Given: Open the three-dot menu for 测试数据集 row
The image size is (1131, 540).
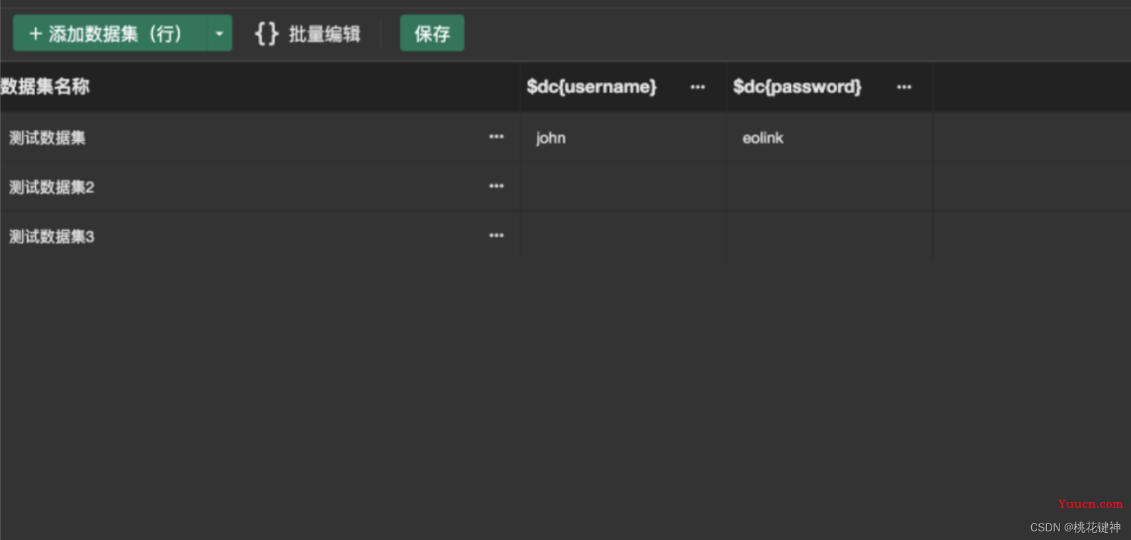Looking at the screenshot, I should coord(496,137).
